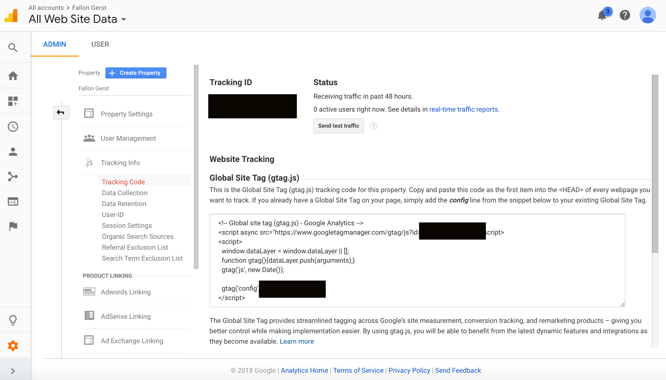
Task: Switch to the ADMIN tab
Action: [x=55, y=44]
